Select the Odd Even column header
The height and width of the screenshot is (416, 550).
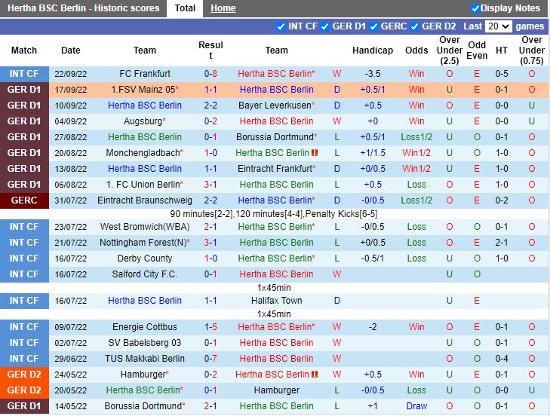[x=477, y=50]
